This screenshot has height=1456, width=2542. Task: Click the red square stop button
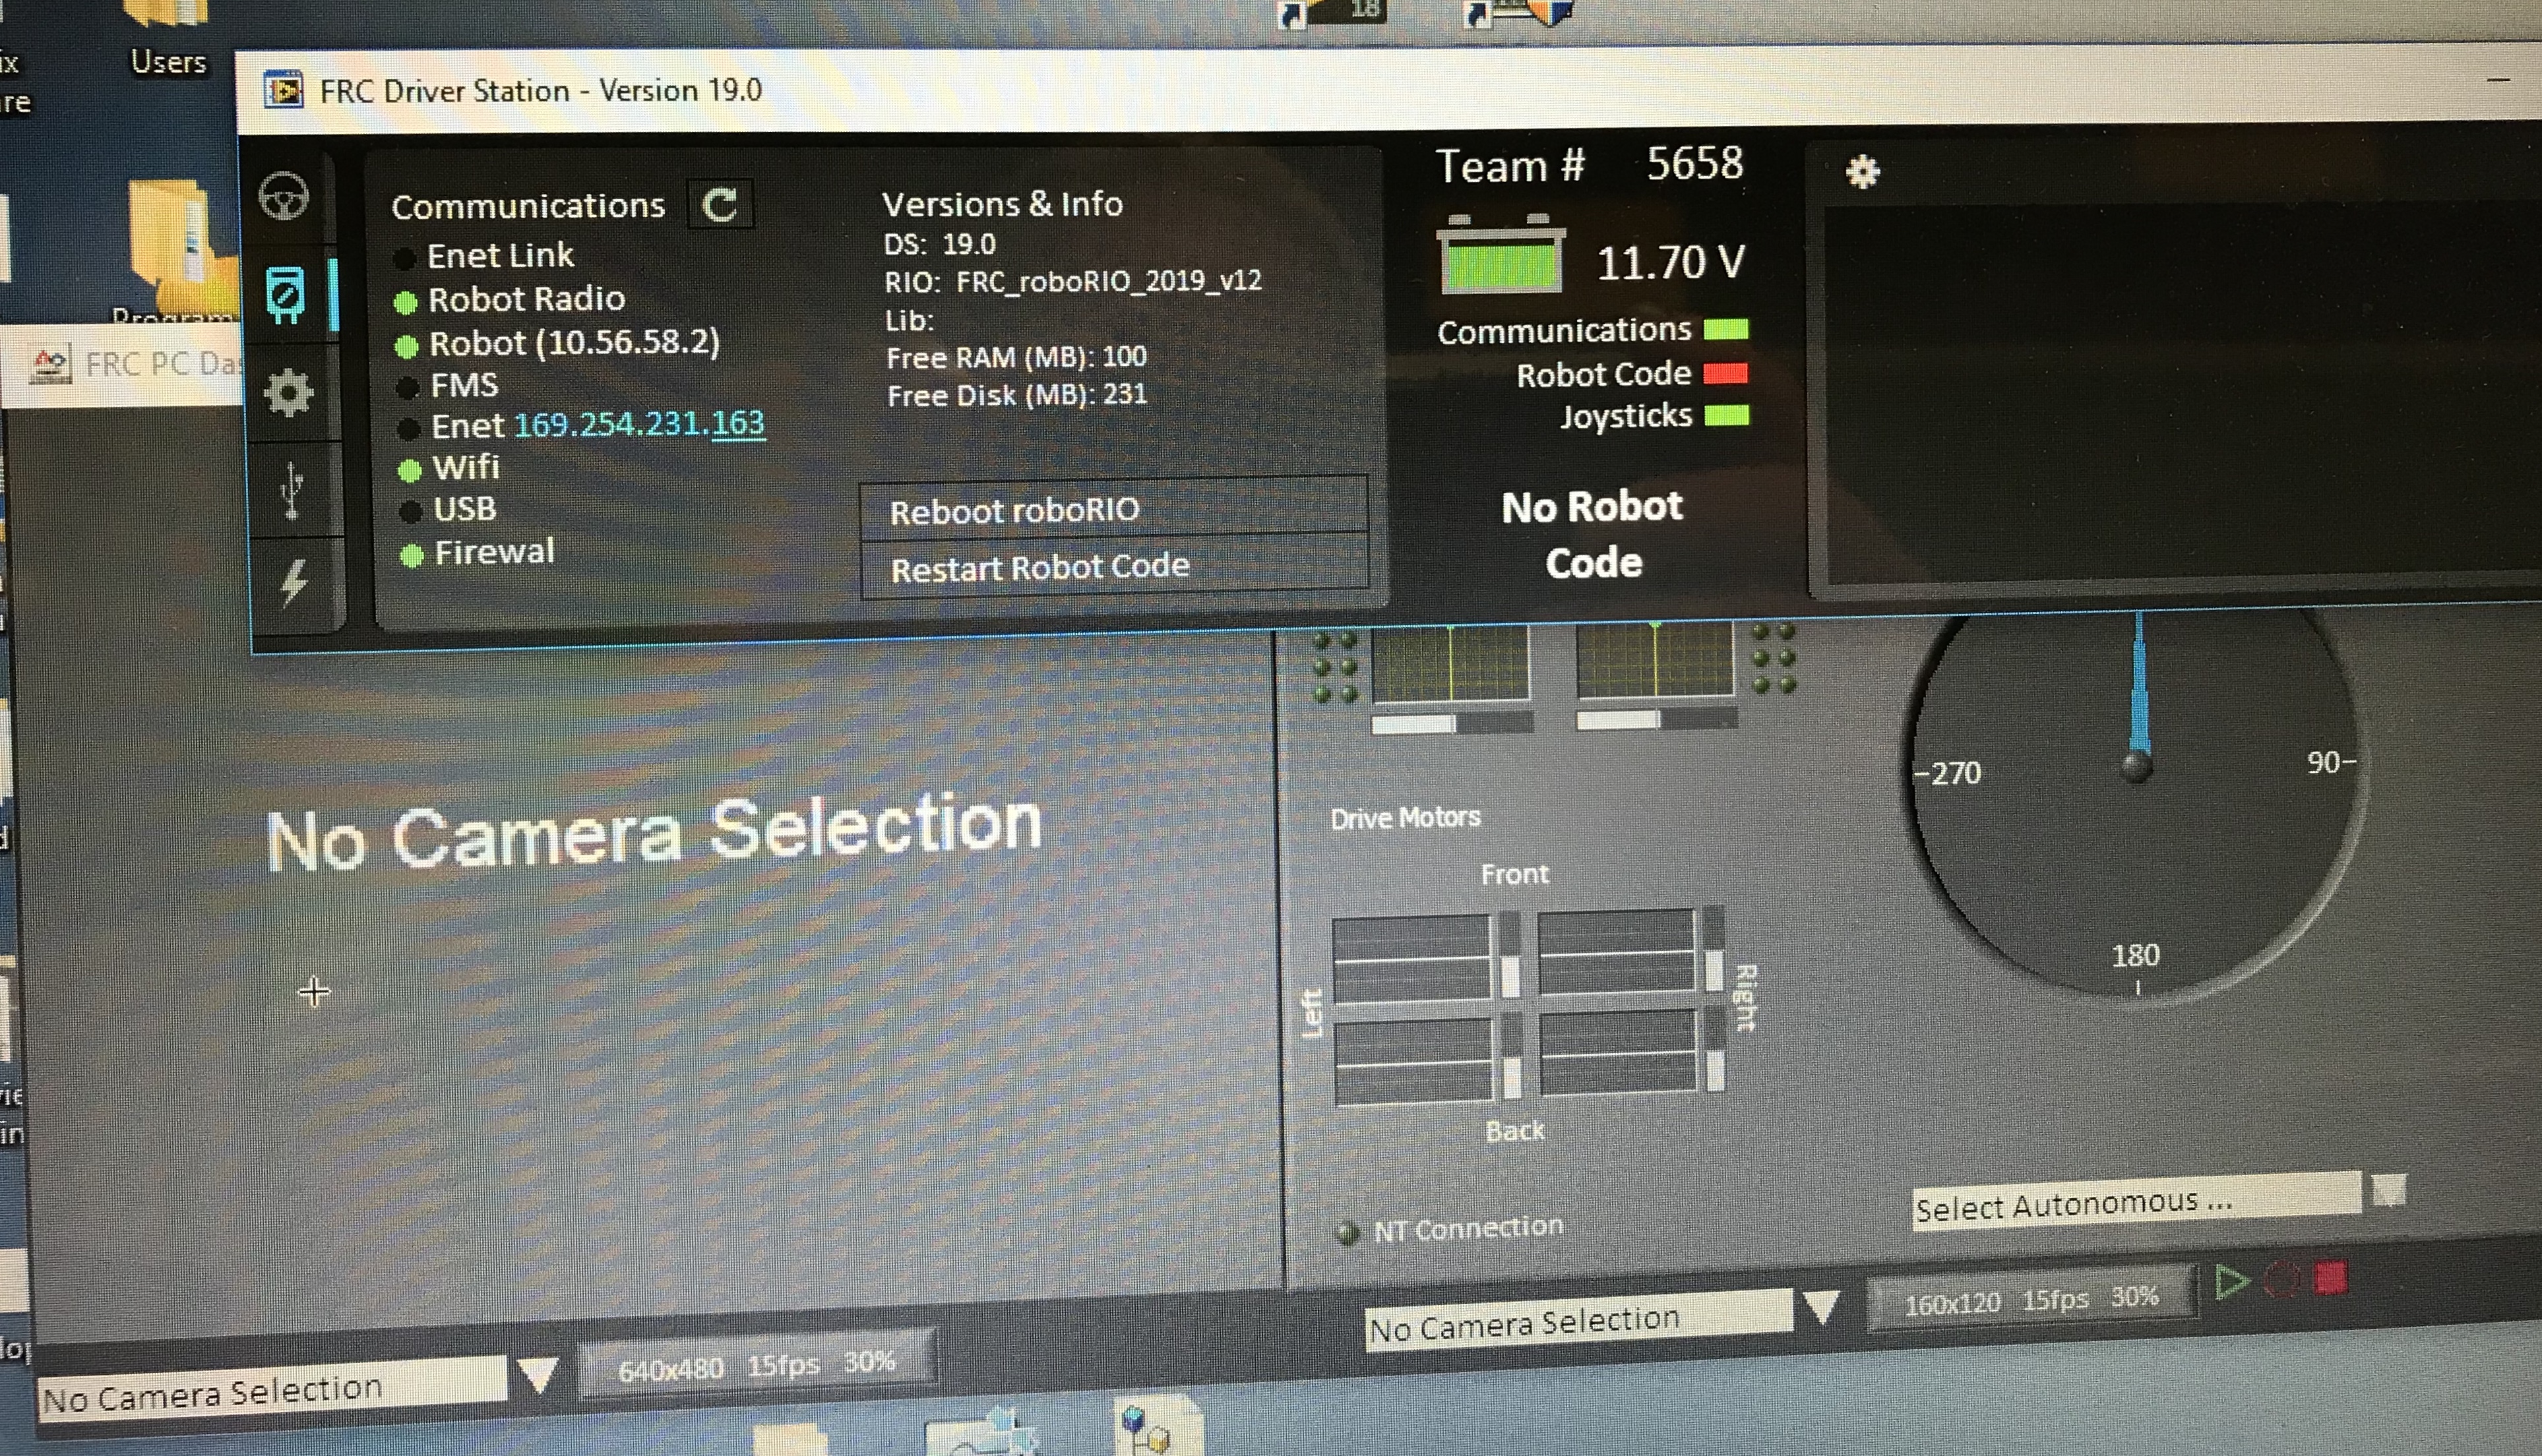[x=2331, y=1277]
